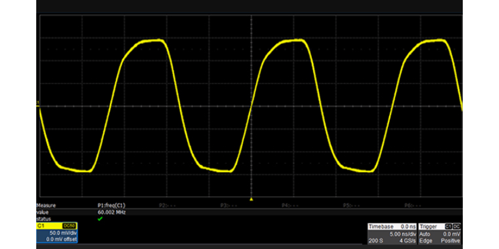Click the Auto trigger mode label
This screenshot has width=499, height=249.
click(x=427, y=234)
